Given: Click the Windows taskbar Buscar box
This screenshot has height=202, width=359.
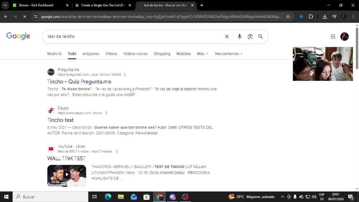Looking at the screenshot, I should pyautogui.click(x=51, y=197).
